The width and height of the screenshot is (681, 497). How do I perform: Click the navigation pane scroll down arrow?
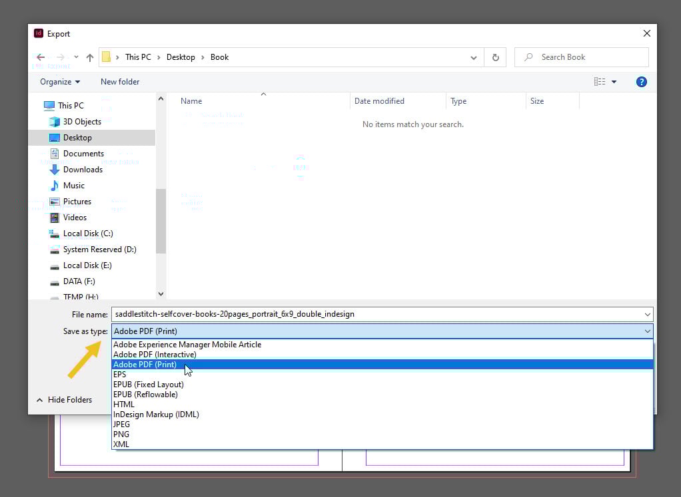161,294
